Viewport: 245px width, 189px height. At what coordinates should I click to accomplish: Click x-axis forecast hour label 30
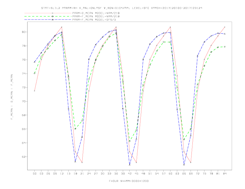click(102, 174)
